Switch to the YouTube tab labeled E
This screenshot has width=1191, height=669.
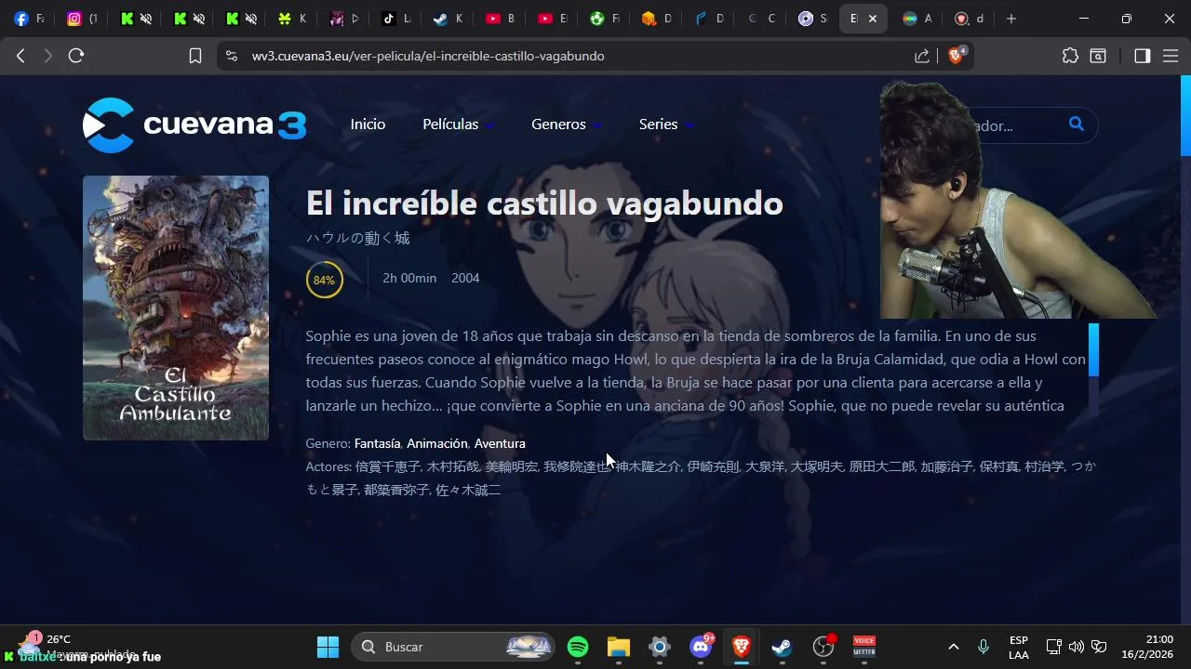pos(553,19)
